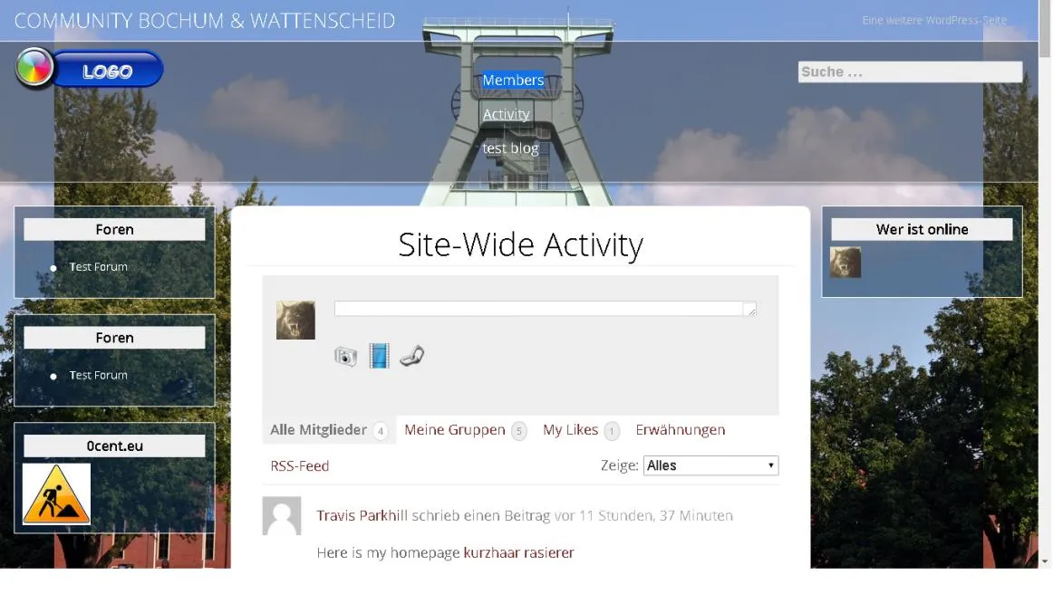Viewport: 1053px width, 594px height.
Task: Click the status update text box
Action: [546, 309]
